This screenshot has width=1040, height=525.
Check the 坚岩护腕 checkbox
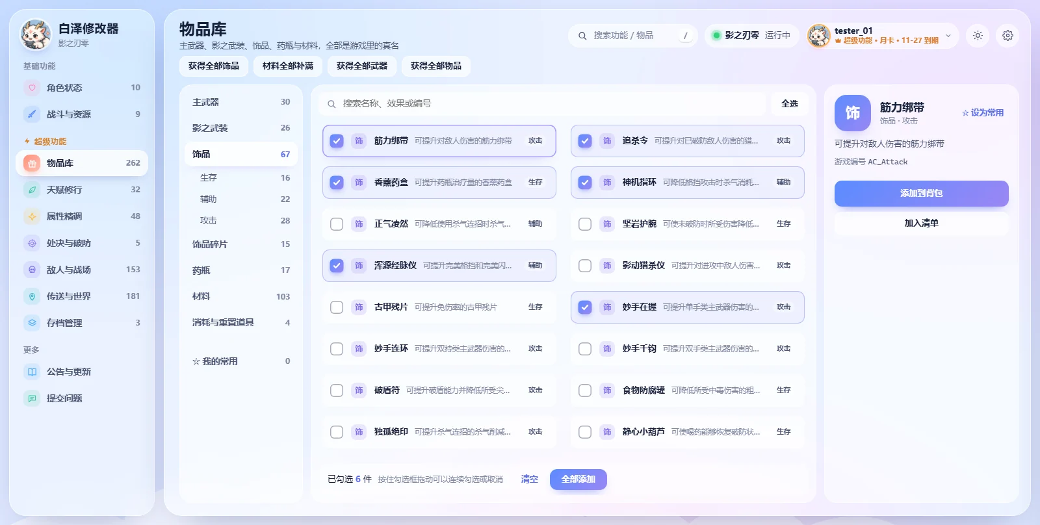[x=585, y=224]
